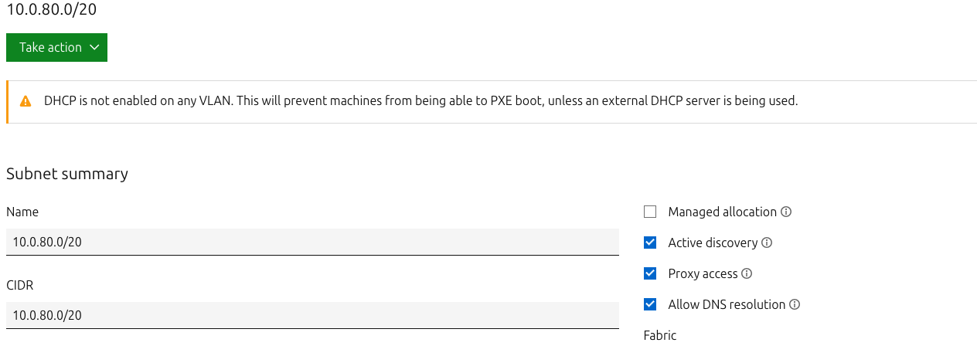Click the CIDR field label

pos(20,285)
